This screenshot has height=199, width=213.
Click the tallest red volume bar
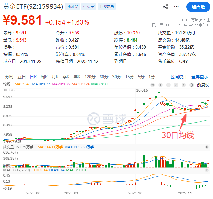click(x=153, y=159)
